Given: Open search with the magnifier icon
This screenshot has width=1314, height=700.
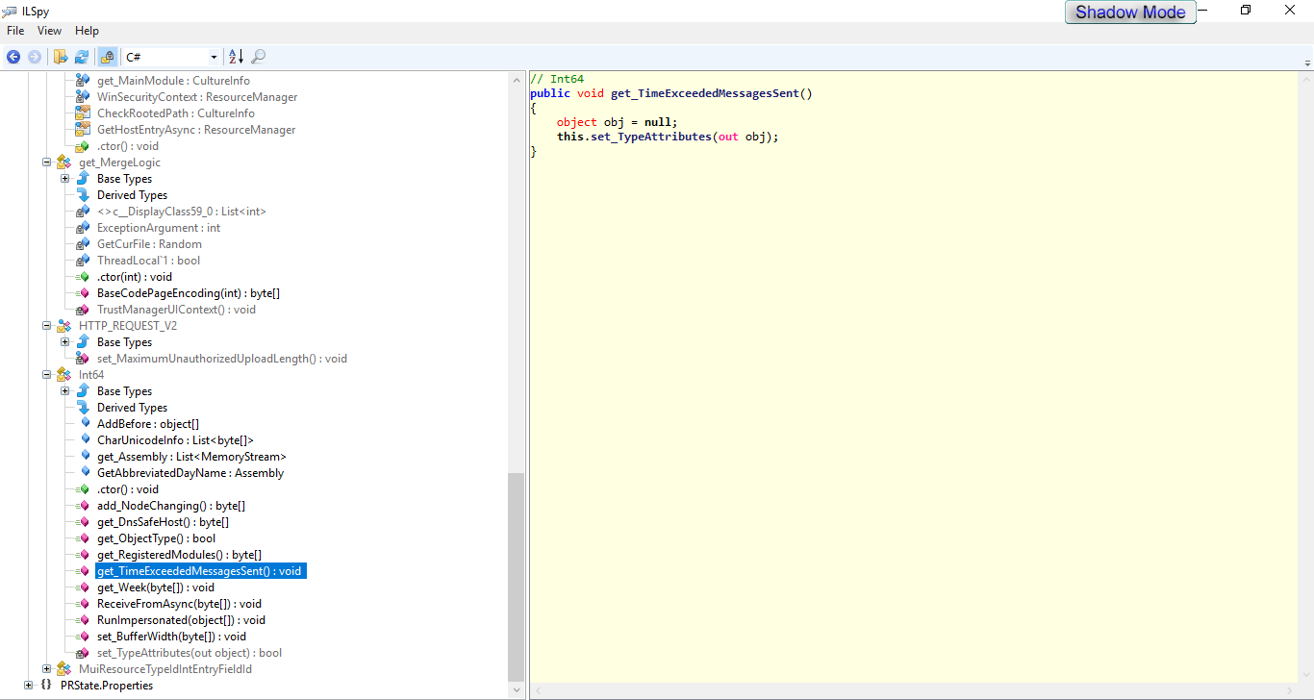Looking at the screenshot, I should (x=259, y=57).
